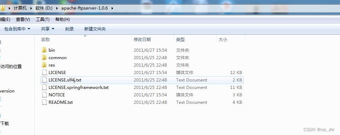
Task: Select the res folder name
Action: coord(52,65)
